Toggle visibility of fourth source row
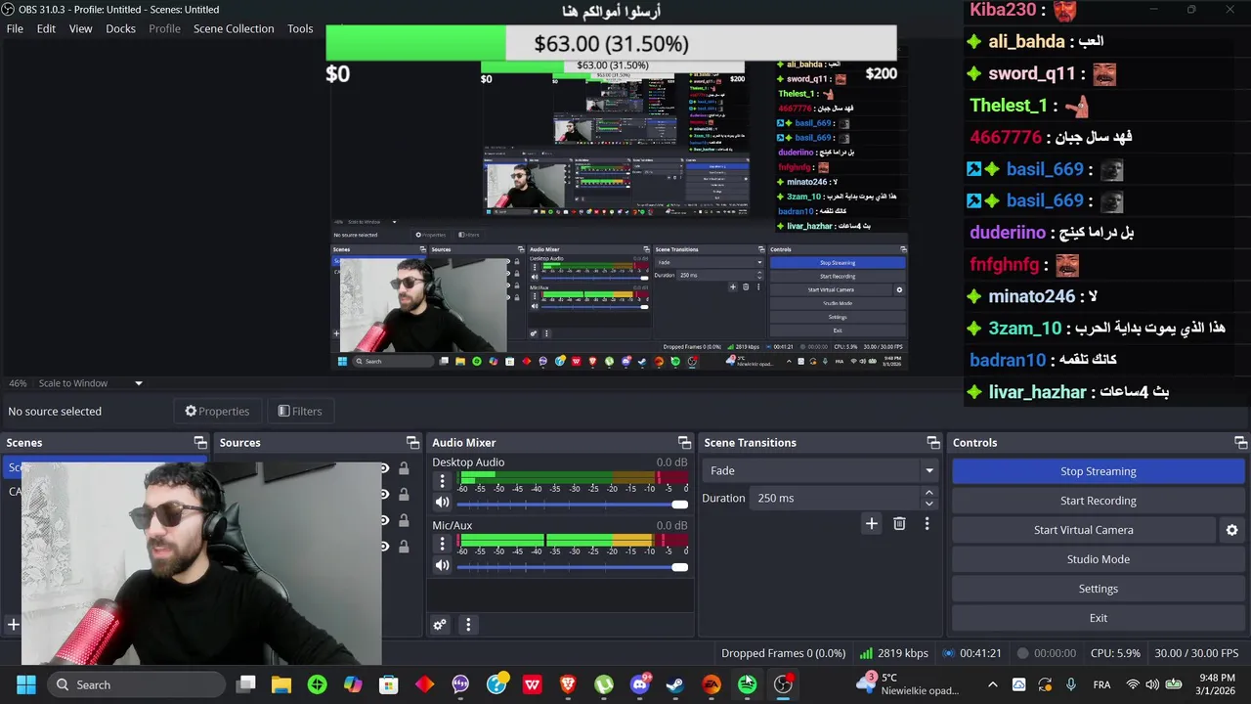This screenshot has height=704, width=1251. click(384, 546)
